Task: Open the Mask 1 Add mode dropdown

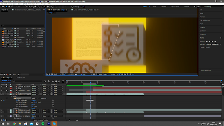Action: (x=35, y=98)
